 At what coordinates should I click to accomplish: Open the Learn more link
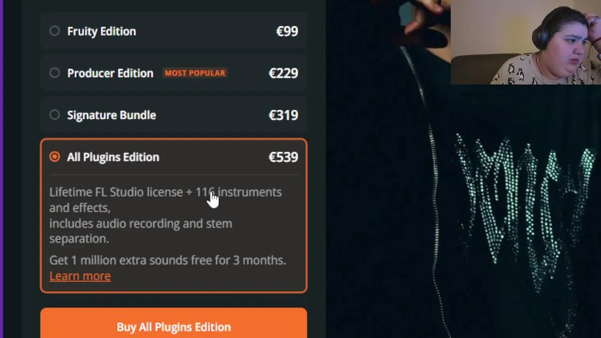point(80,276)
